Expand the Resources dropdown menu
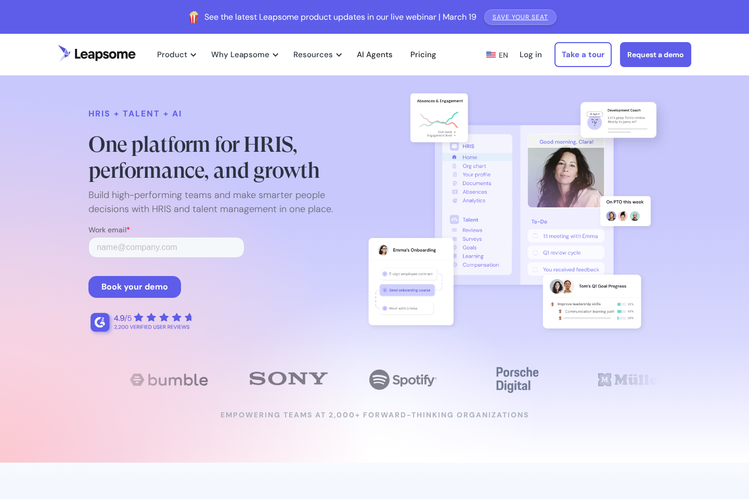Screen dimensions: 749x499 (317, 55)
